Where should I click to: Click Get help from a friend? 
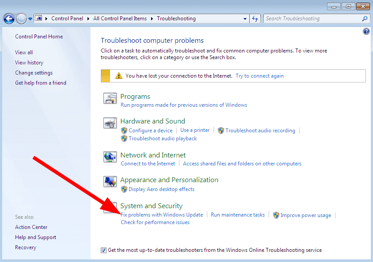41,83
